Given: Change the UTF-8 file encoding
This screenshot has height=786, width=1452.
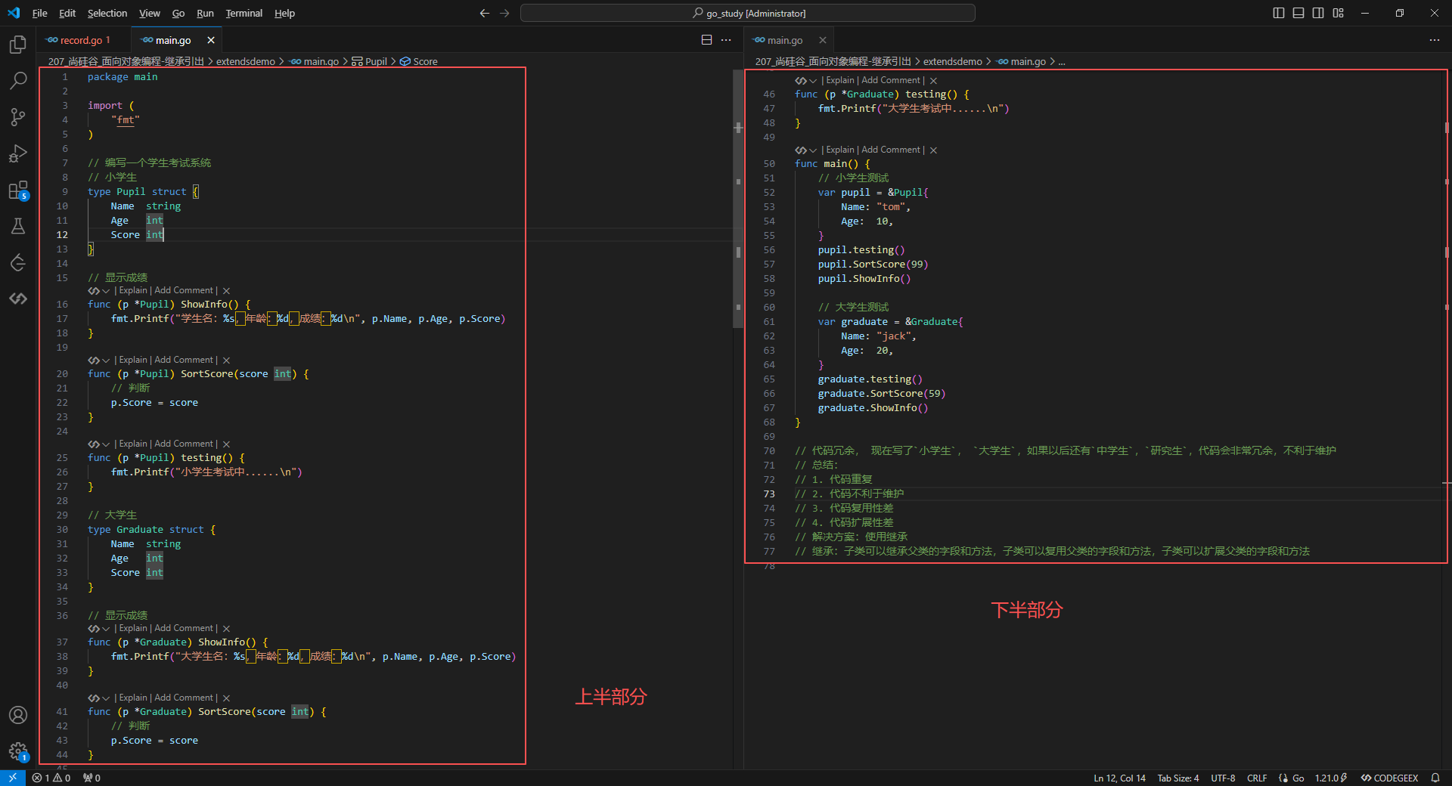Looking at the screenshot, I should (1223, 778).
